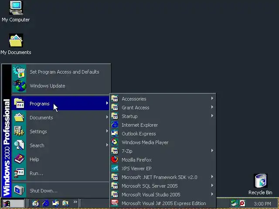Click the 3:00 PM taskbar clock

[262, 204]
